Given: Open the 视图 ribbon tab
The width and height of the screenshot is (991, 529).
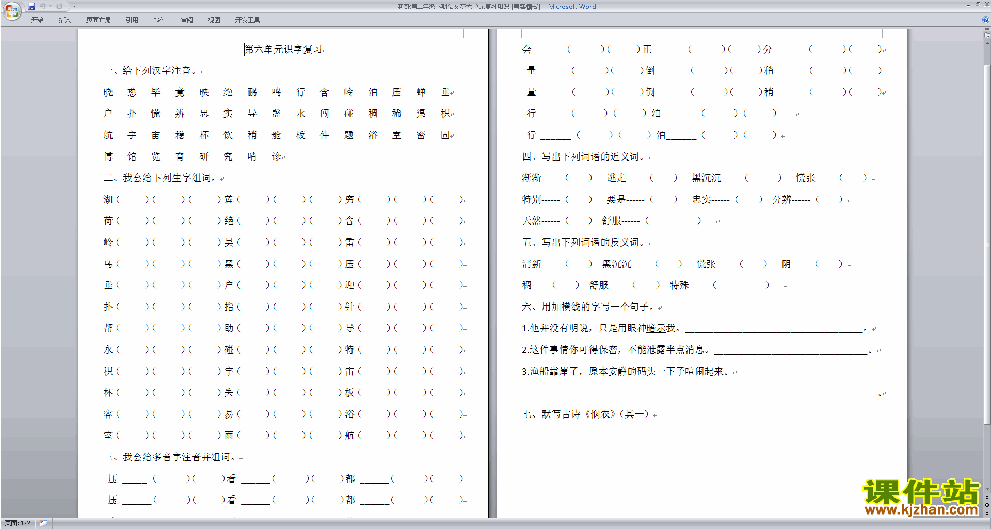Looking at the screenshot, I should click(214, 20).
